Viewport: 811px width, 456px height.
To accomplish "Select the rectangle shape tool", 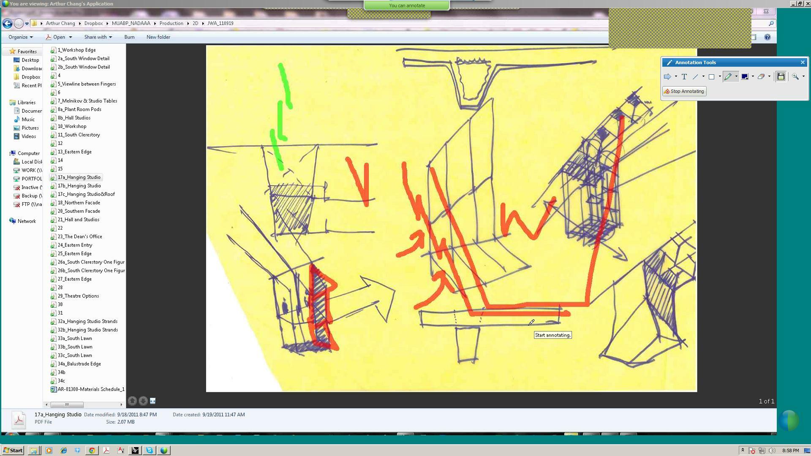I will coord(711,76).
